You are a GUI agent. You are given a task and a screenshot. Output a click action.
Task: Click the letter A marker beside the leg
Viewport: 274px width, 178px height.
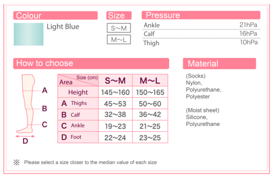(45, 91)
